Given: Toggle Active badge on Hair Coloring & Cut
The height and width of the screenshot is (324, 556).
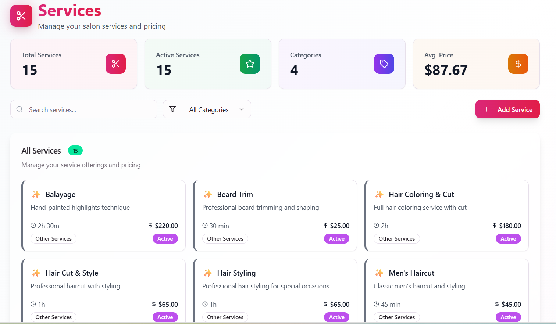Looking at the screenshot, I should coord(508,239).
